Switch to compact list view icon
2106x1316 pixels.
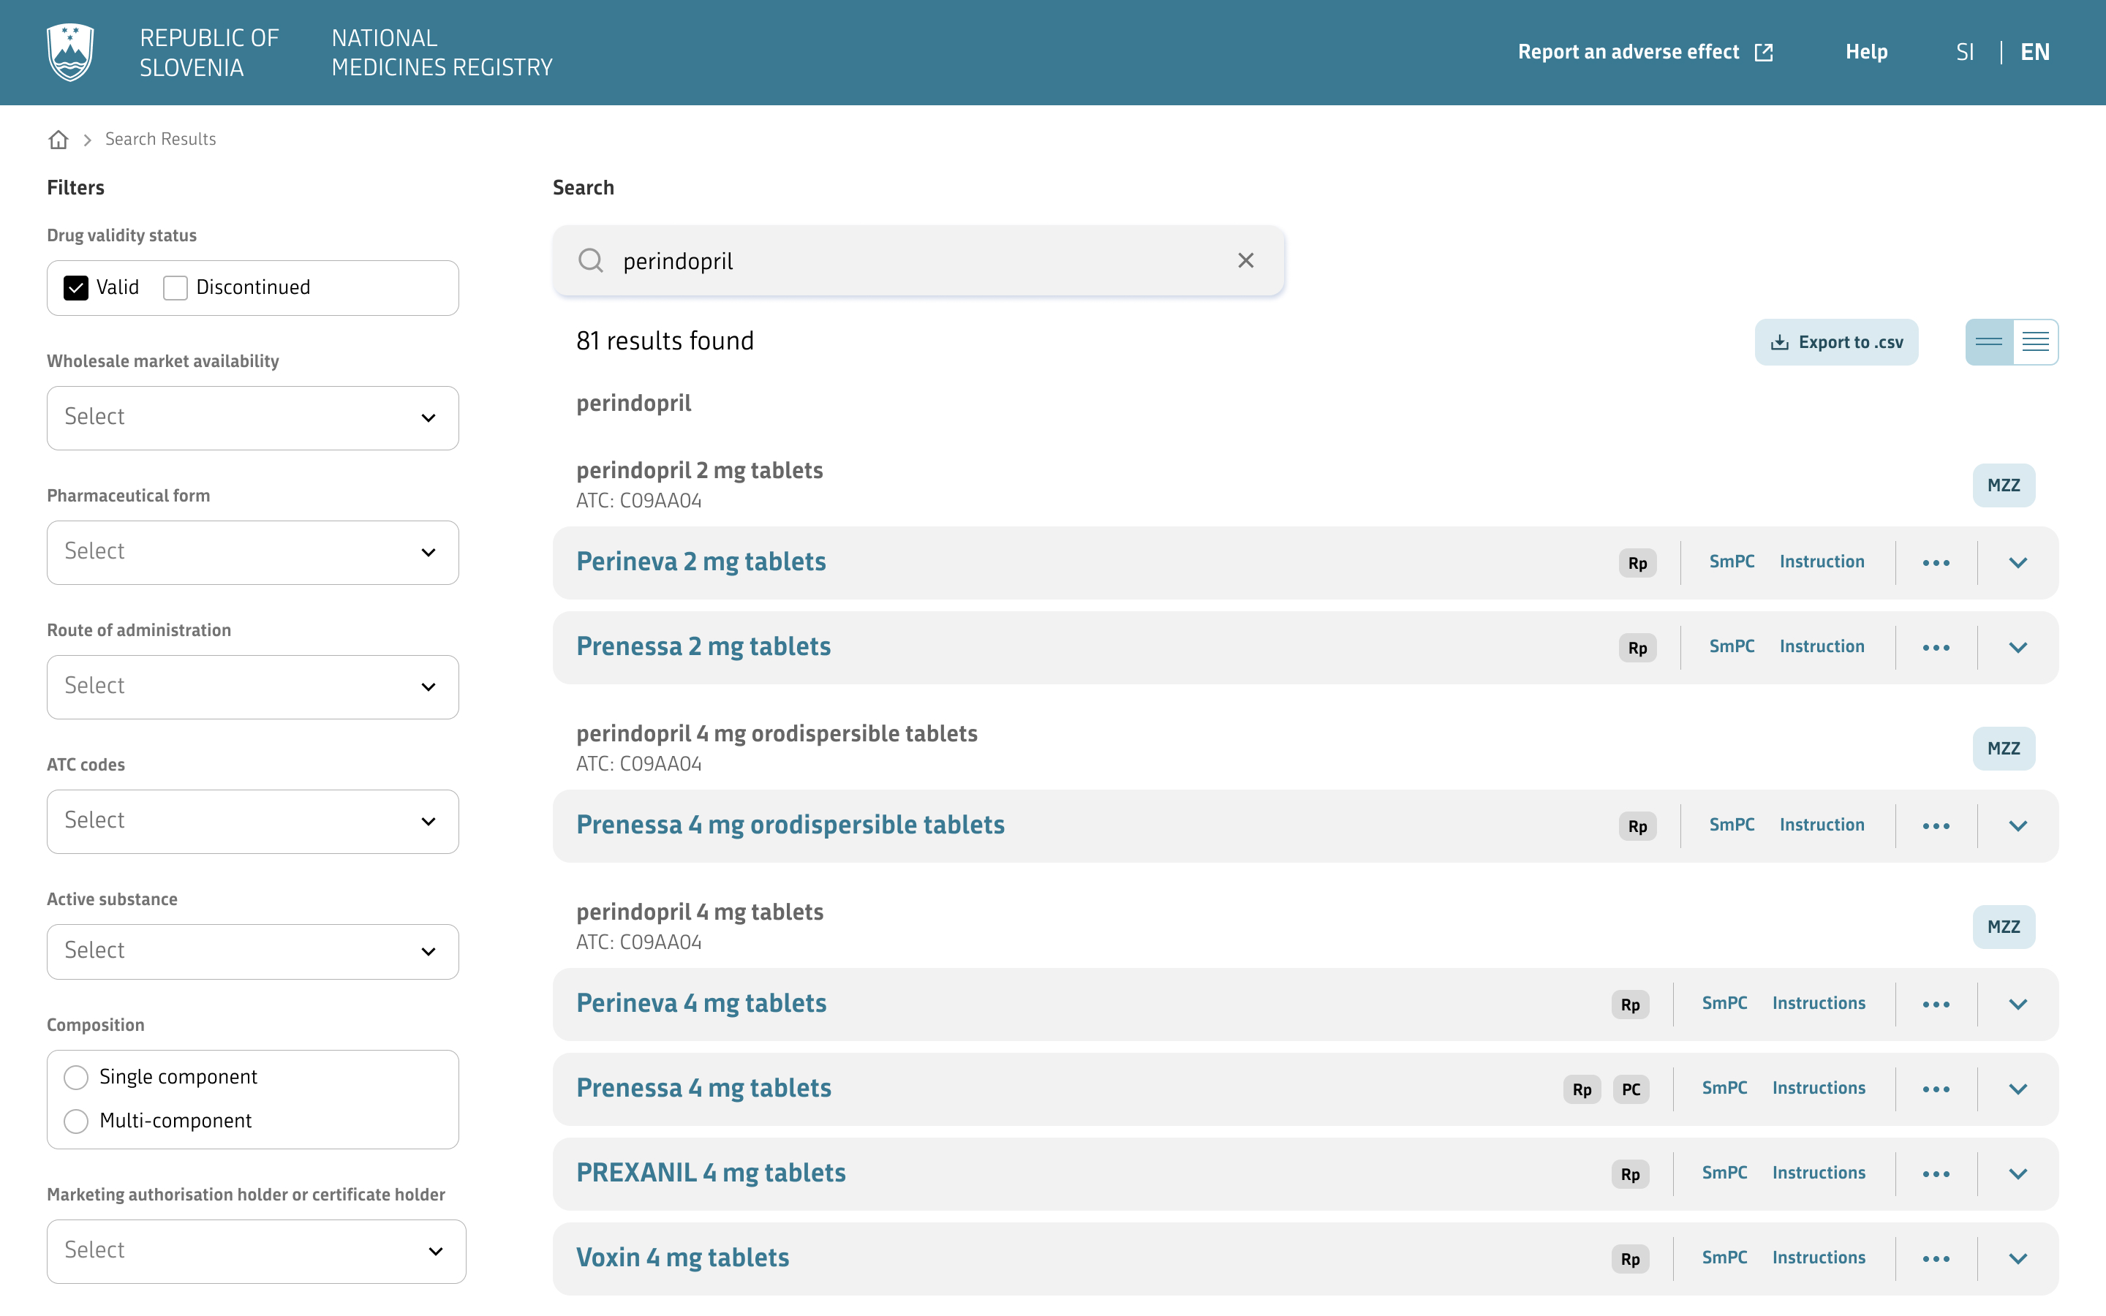click(x=1988, y=342)
